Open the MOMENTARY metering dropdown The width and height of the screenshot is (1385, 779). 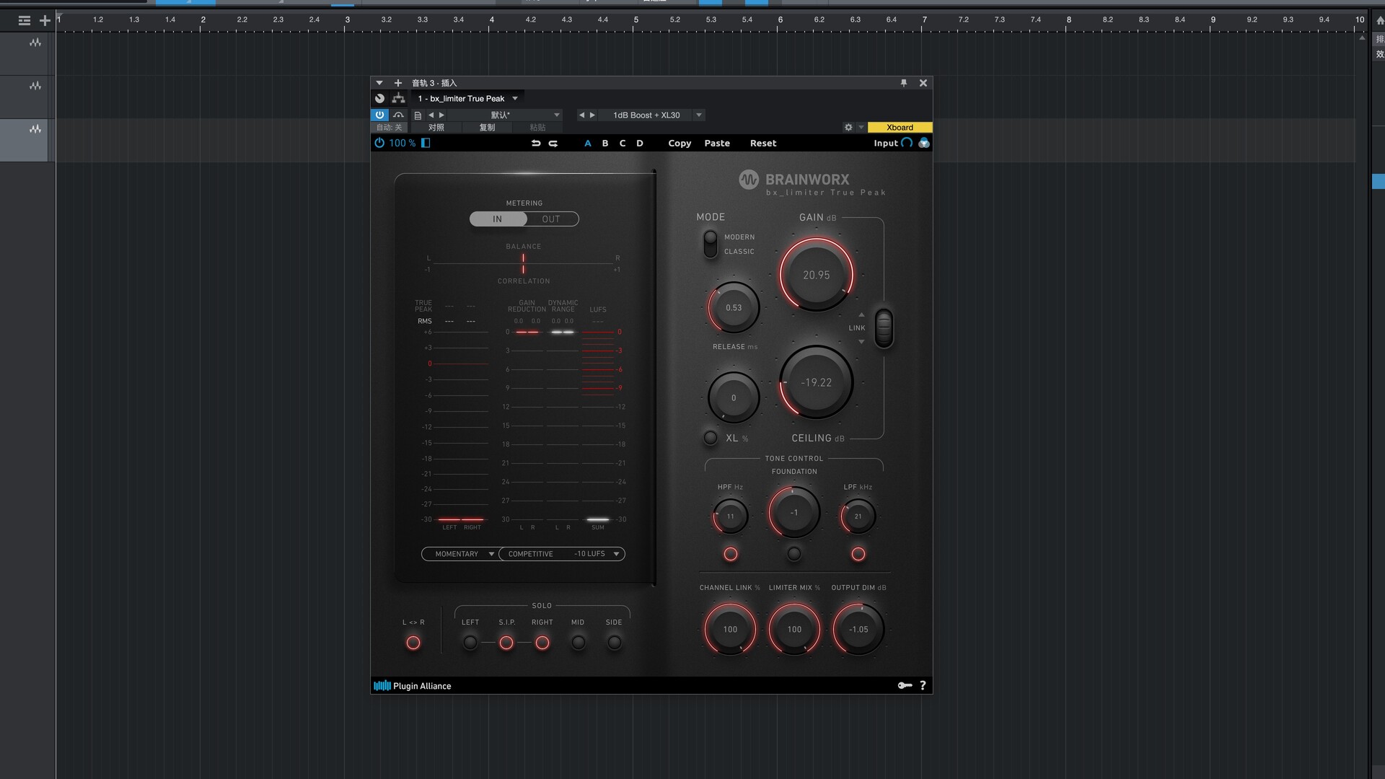point(460,554)
